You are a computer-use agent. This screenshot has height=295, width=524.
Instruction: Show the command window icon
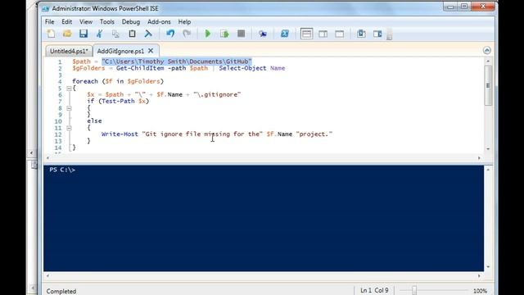361,34
